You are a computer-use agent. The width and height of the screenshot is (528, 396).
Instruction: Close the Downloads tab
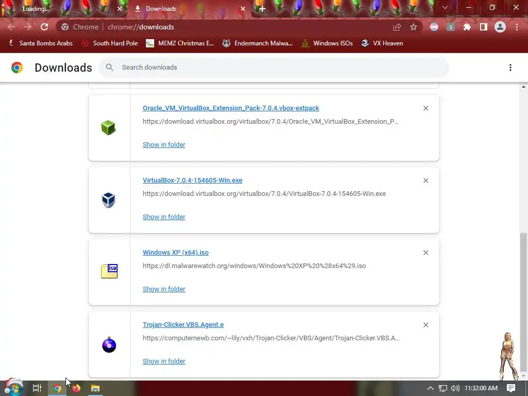(243, 9)
